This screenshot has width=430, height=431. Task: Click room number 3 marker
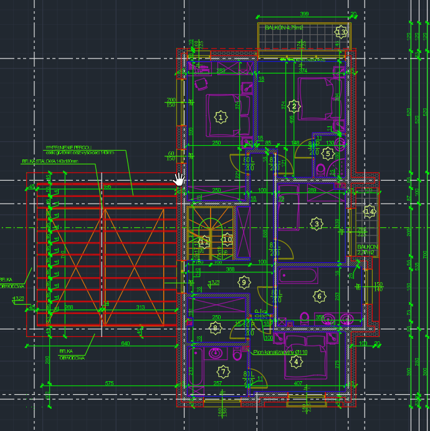pyautogui.click(x=316, y=224)
